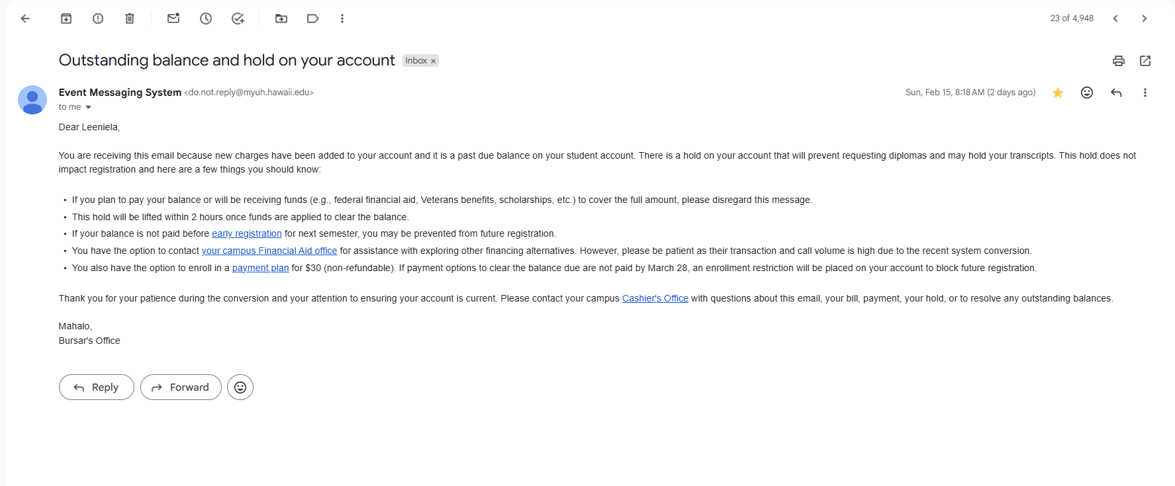Go back to inbox with arrow icon
This screenshot has height=486, width=1175.
(x=25, y=19)
